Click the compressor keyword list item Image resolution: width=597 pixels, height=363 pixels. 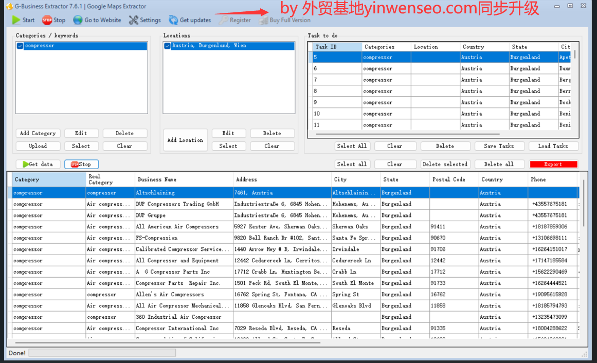point(81,46)
